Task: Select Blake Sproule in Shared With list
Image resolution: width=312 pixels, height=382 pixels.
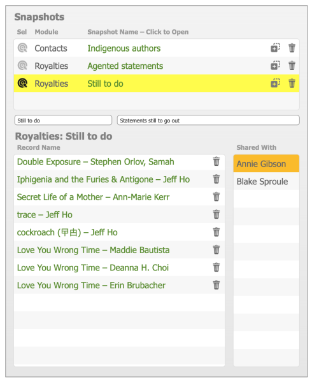Action: (266, 181)
